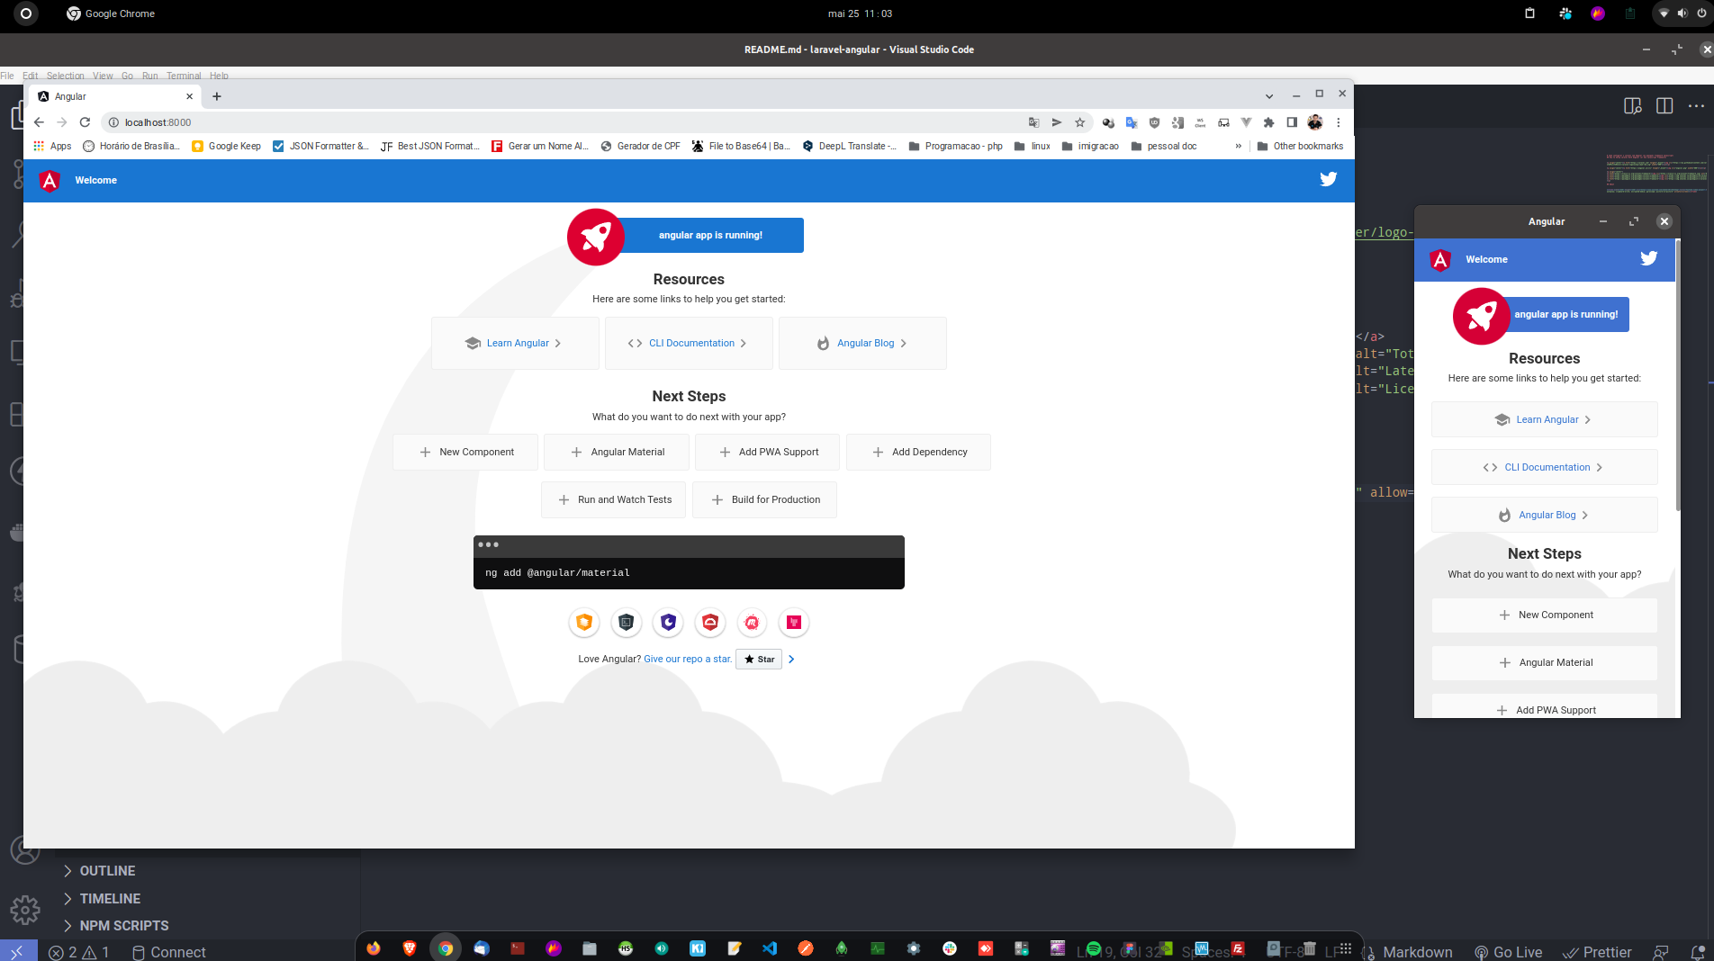The width and height of the screenshot is (1714, 961).
Task: Click the Add PWA Support button in Chrome
Action: point(767,452)
